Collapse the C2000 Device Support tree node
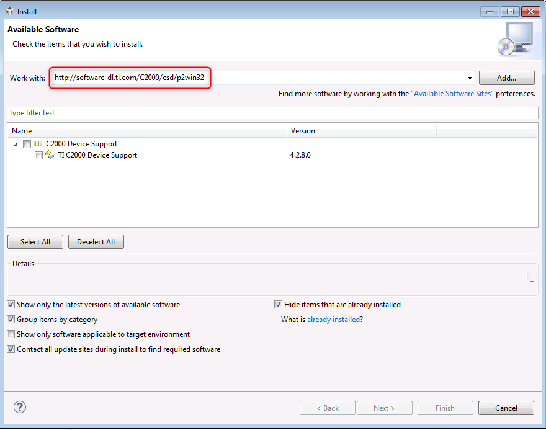546x430 pixels. coord(15,143)
